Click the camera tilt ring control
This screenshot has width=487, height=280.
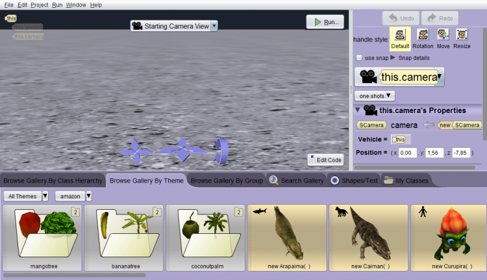click(x=222, y=151)
